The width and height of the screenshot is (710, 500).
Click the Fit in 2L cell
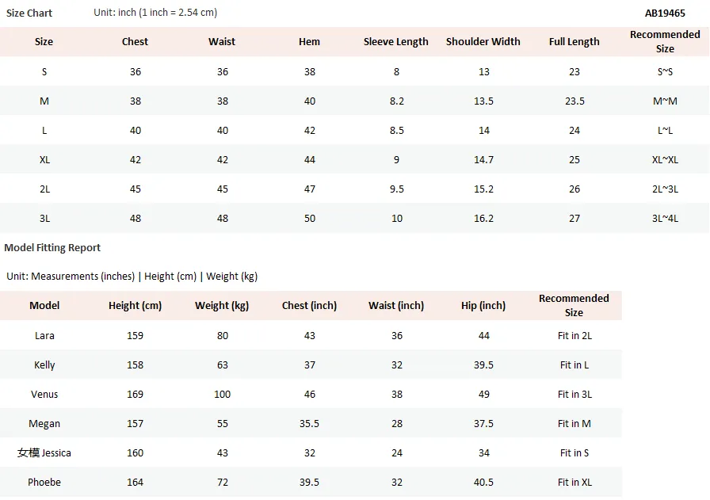coord(574,336)
